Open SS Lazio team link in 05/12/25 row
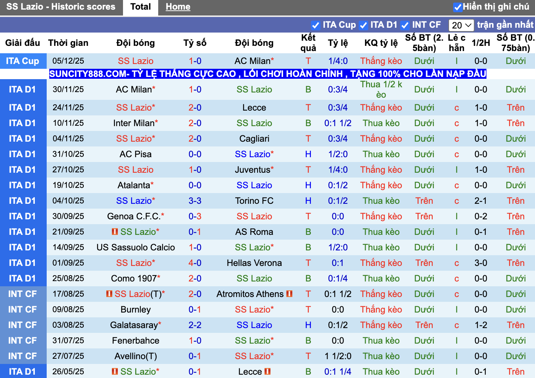 click(136, 61)
